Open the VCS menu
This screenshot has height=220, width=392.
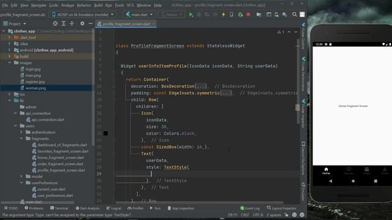130,5
